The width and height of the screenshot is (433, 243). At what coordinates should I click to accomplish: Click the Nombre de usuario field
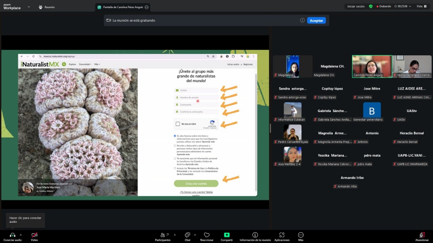(x=196, y=98)
